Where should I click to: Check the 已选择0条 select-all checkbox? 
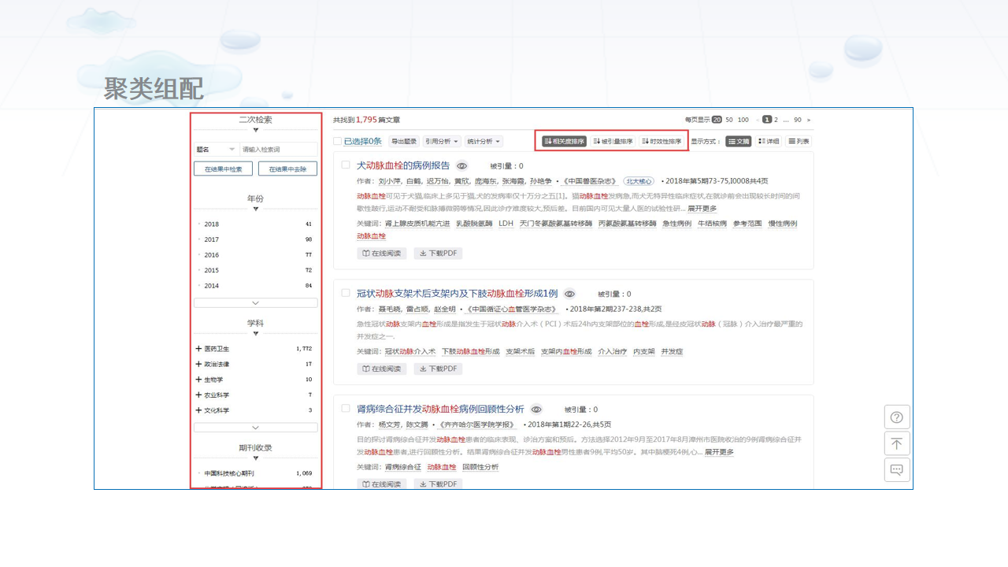click(337, 142)
